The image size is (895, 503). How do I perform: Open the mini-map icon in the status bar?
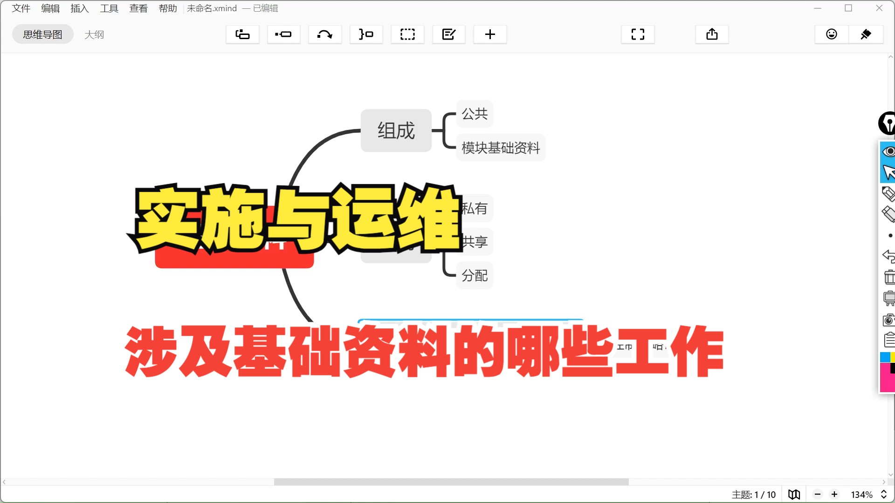[794, 495]
